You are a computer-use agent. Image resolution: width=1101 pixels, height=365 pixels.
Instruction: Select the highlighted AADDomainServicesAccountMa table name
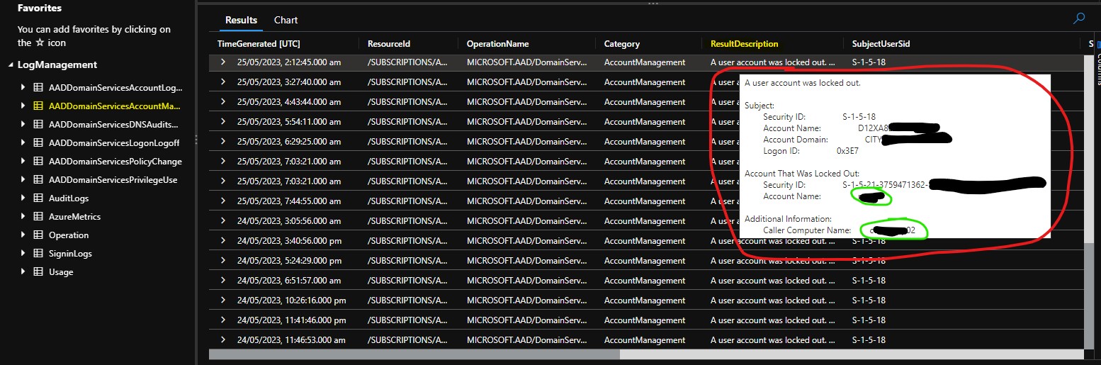(x=115, y=107)
